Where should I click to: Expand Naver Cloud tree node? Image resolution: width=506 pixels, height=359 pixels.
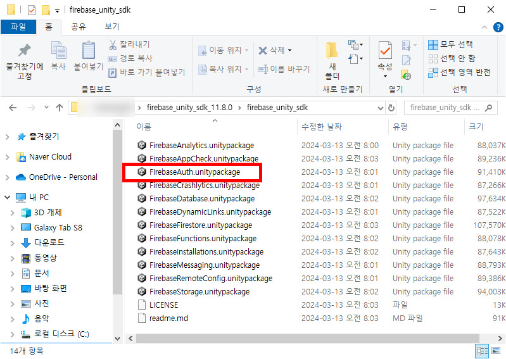pos(8,158)
